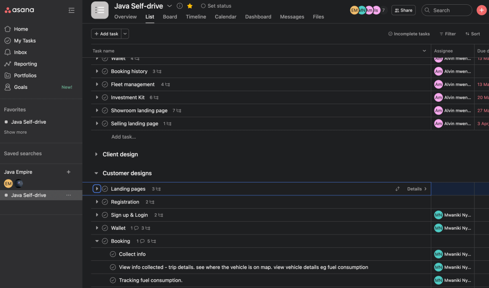Viewport: 489px width, 288px height.
Task: Click the Java Self-drive list view icon
Action: [x=100, y=11]
